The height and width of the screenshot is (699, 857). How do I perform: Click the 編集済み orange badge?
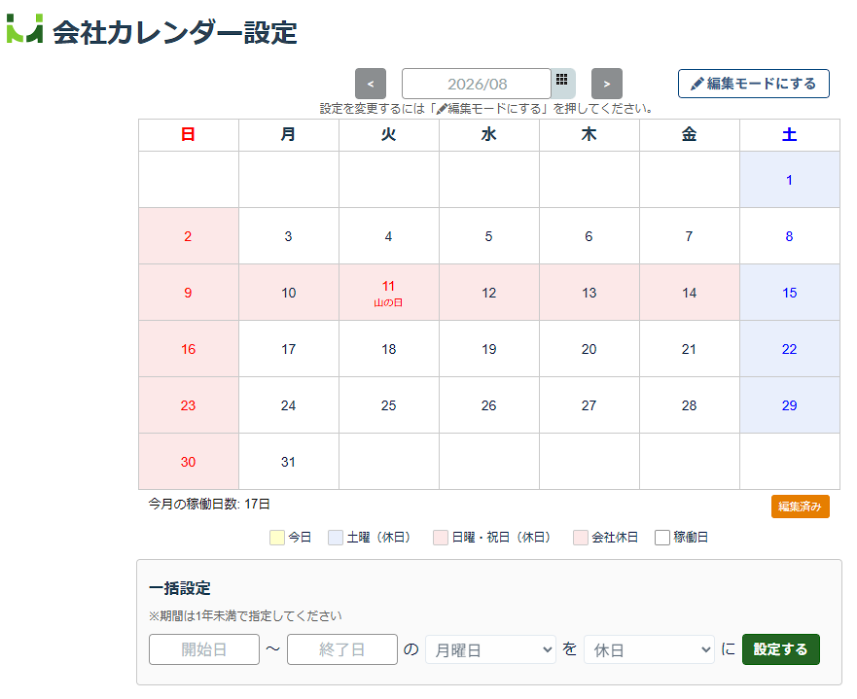801,507
